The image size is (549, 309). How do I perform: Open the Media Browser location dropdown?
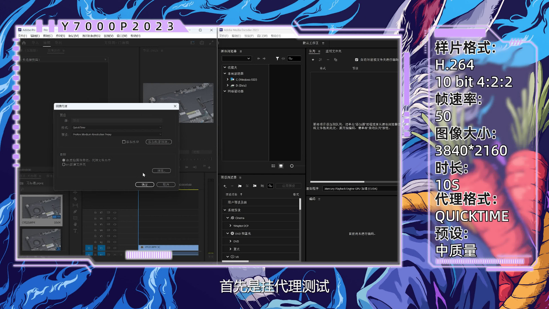237,59
